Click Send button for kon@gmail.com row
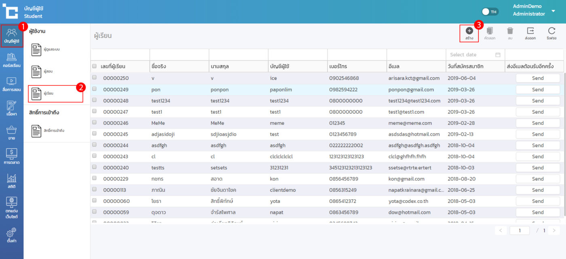The image size is (566, 259). click(x=538, y=179)
